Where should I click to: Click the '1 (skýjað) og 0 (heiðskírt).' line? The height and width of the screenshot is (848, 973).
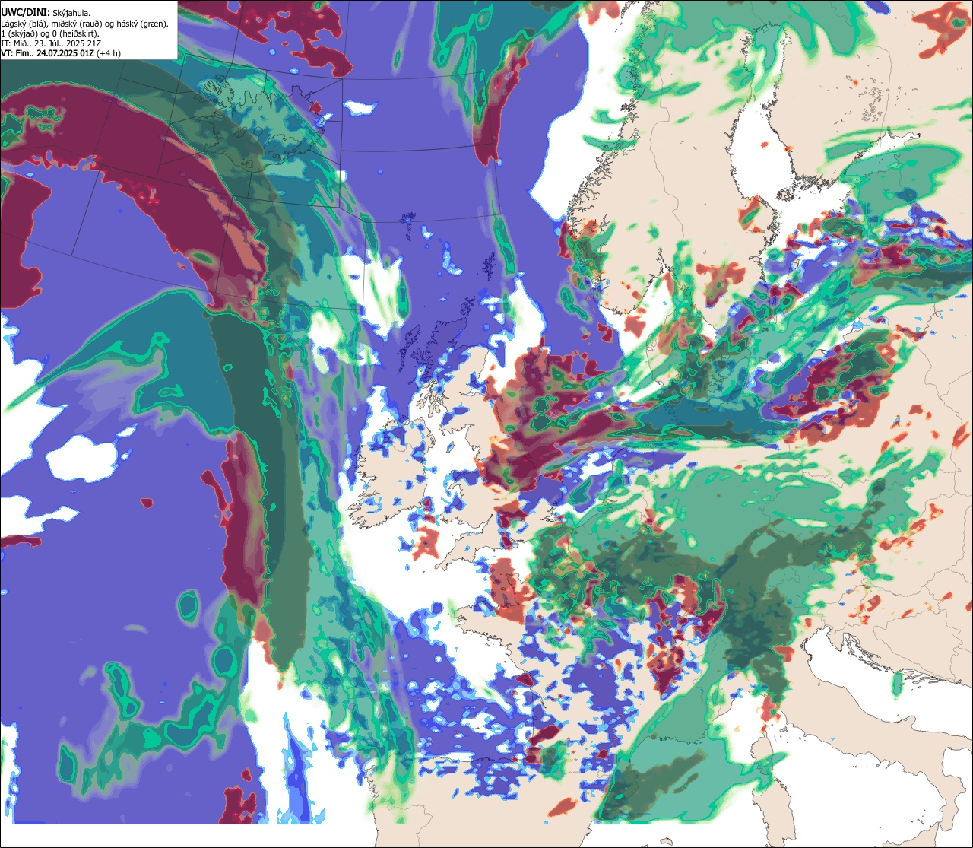pos(50,33)
